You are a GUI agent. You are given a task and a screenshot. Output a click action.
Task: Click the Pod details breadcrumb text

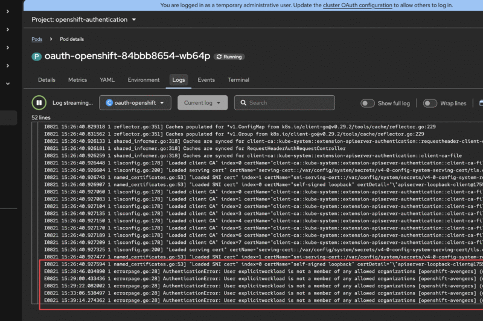click(x=72, y=39)
